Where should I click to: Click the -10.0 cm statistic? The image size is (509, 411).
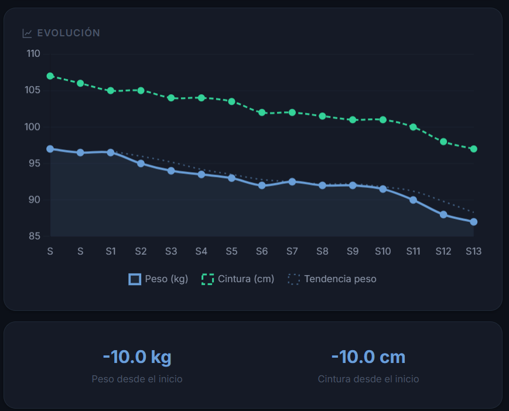pyautogui.click(x=368, y=357)
